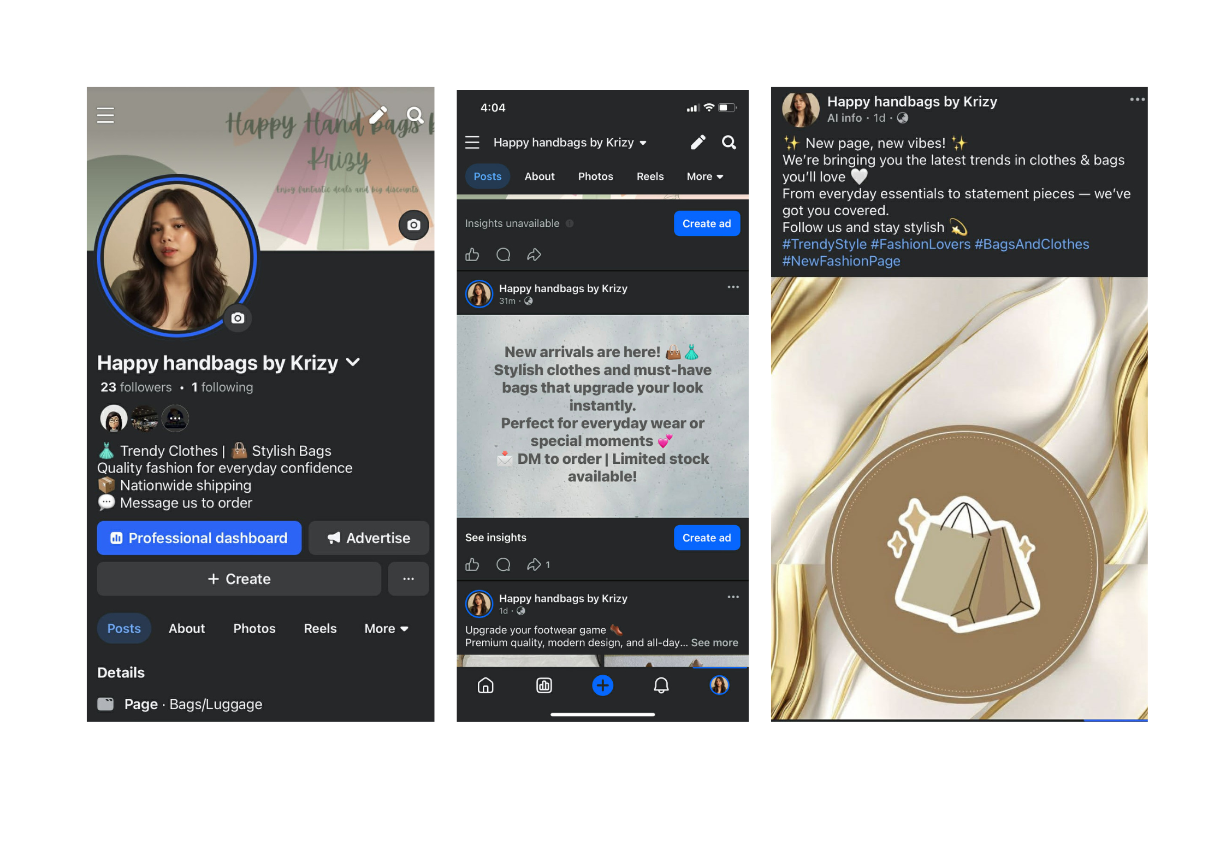This screenshot has width=1226, height=867.
Task: Open large profile picture on left screen
Action: [176, 255]
